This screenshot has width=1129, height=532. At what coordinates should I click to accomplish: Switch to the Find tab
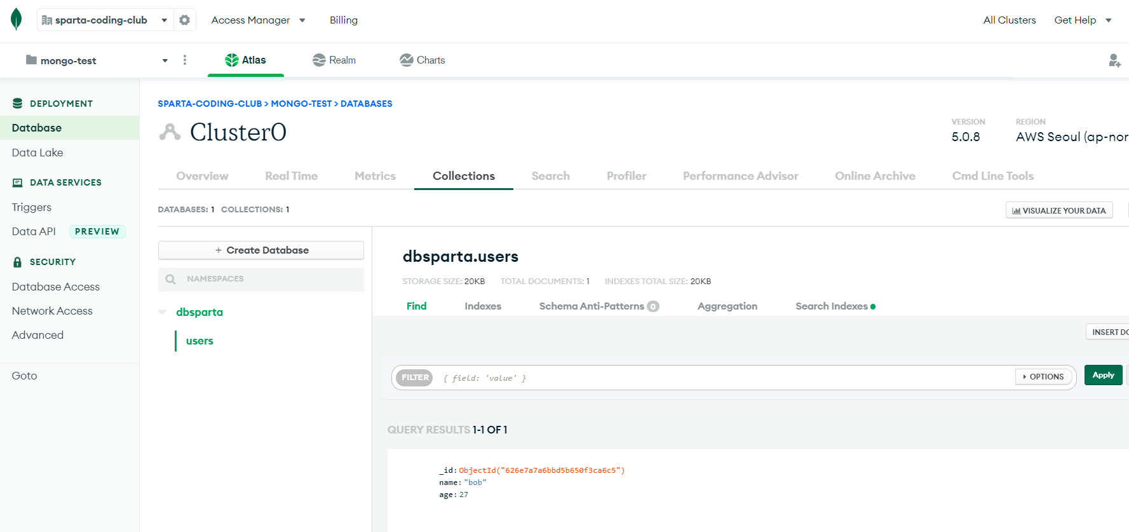click(x=417, y=306)
